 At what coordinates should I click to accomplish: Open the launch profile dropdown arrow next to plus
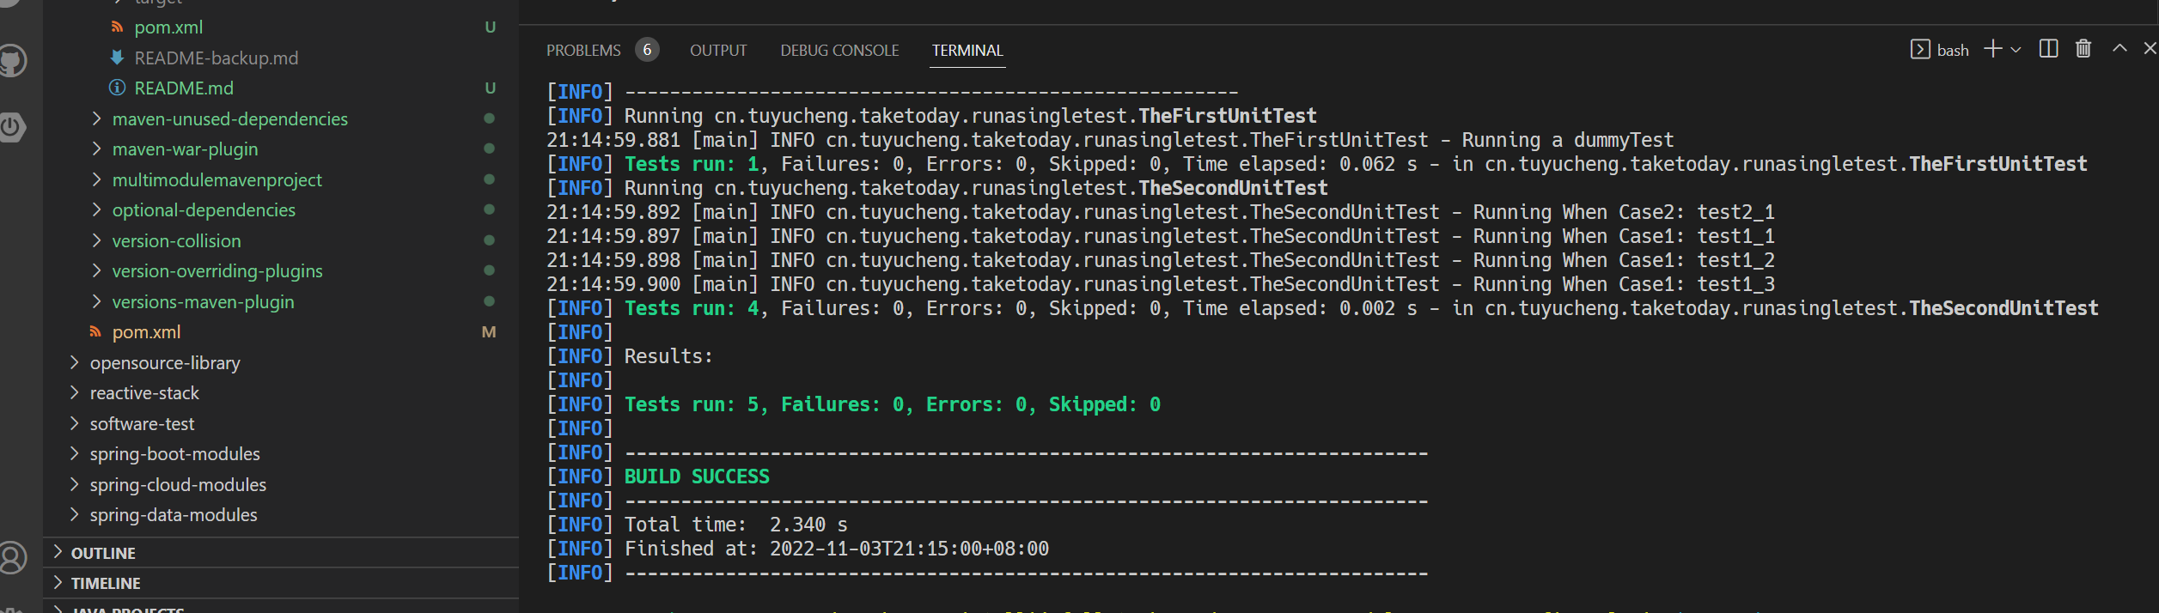(x=2016, y=50)
